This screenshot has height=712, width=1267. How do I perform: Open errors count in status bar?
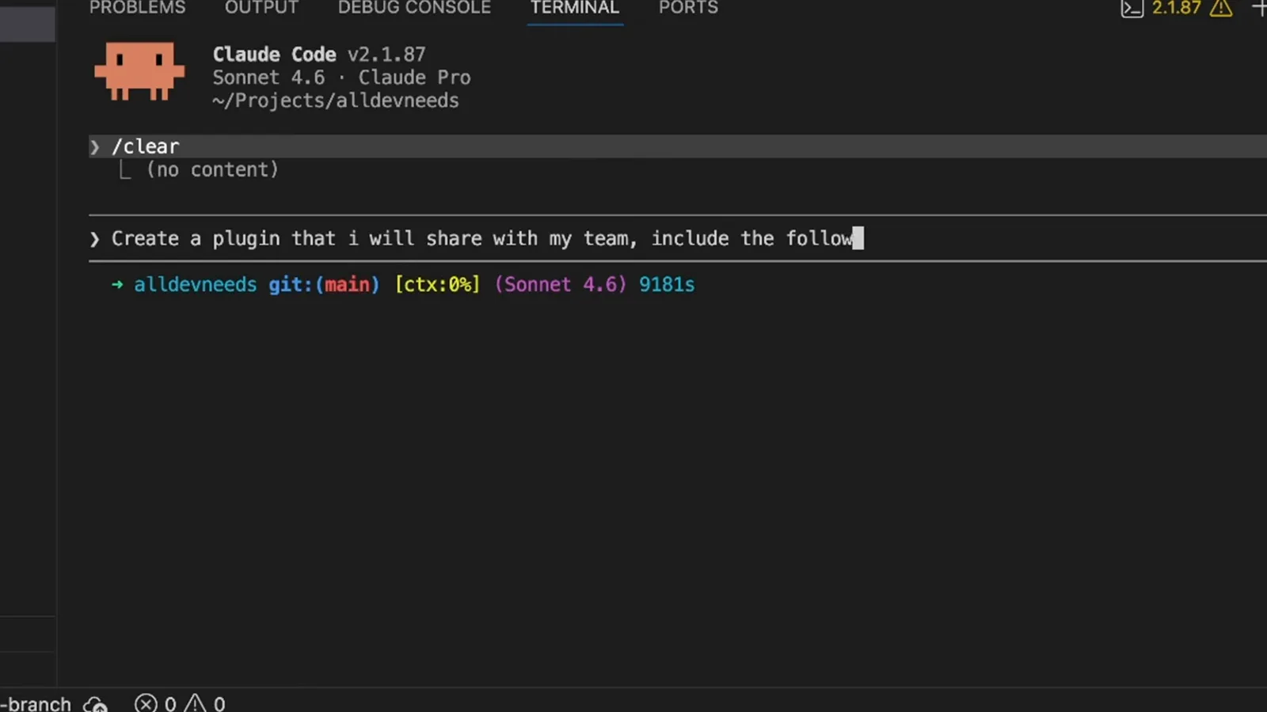pyautogui.click(x=155, y=703)
